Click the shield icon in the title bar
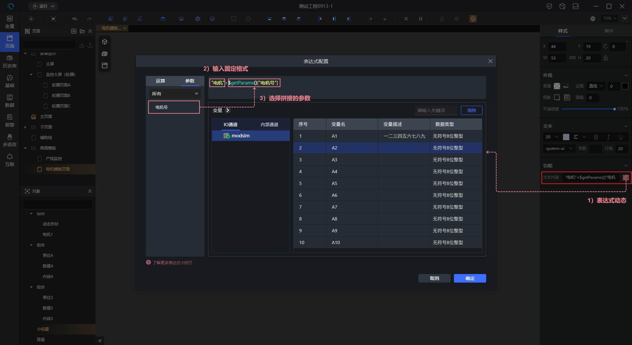The width and height of the screenshot is (632, 345). [x=549, y=6]
